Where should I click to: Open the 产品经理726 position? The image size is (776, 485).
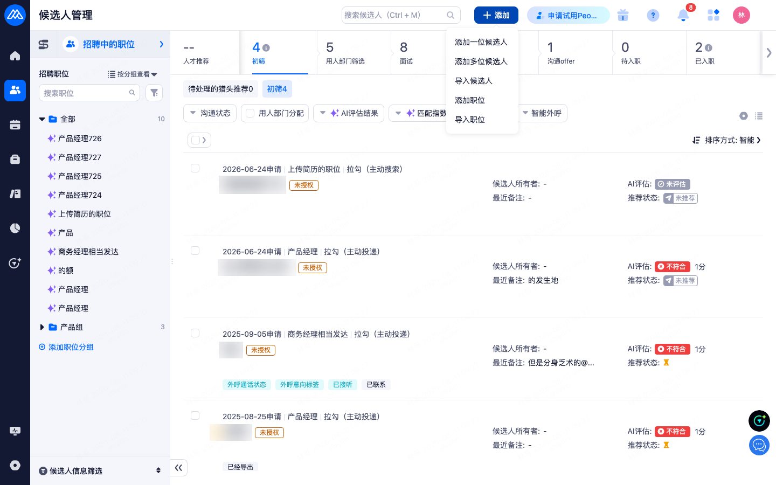[x=80, y=138]
